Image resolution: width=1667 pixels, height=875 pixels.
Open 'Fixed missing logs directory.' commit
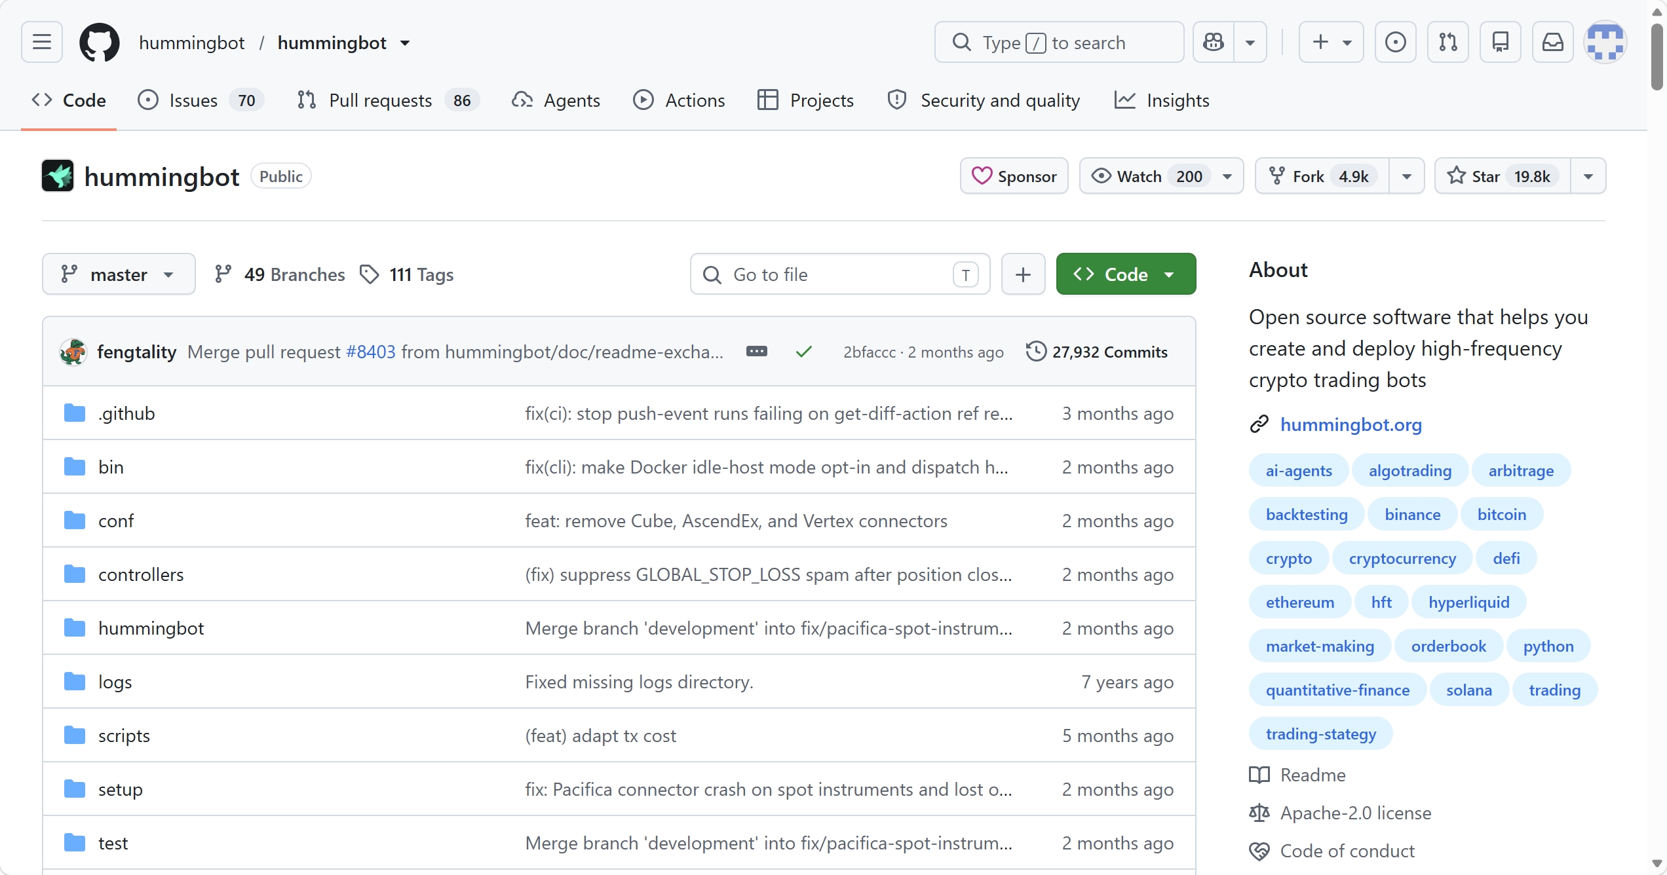[640, 682]
